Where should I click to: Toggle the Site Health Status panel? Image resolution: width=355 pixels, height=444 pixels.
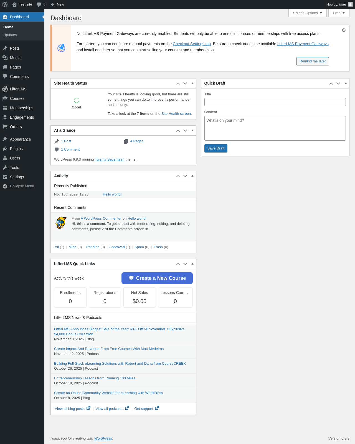pyautogui.click(x=192, y=83)
